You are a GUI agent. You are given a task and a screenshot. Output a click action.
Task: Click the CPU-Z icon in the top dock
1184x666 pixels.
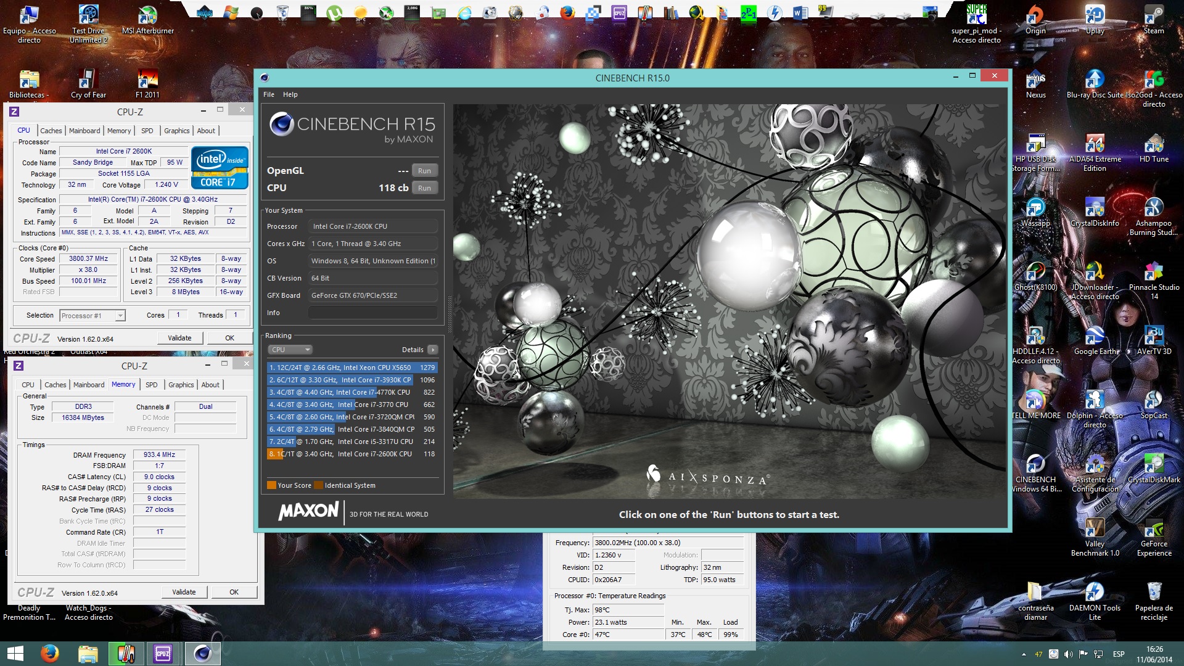(619, 12)
